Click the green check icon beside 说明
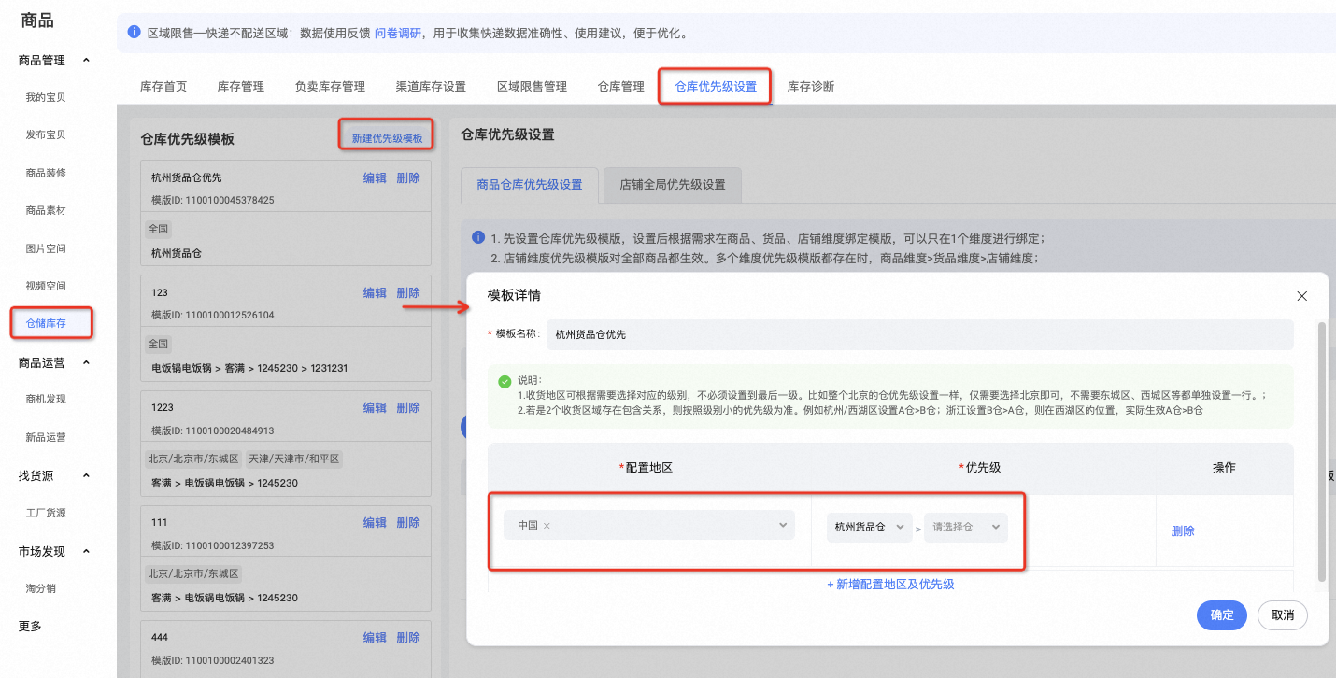Image resolution: width=1336 pixels, height=678 pixels. pyautogui.click(x=505, y=382)
